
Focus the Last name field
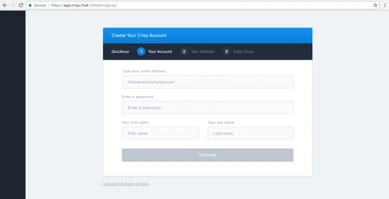[250, 133]
